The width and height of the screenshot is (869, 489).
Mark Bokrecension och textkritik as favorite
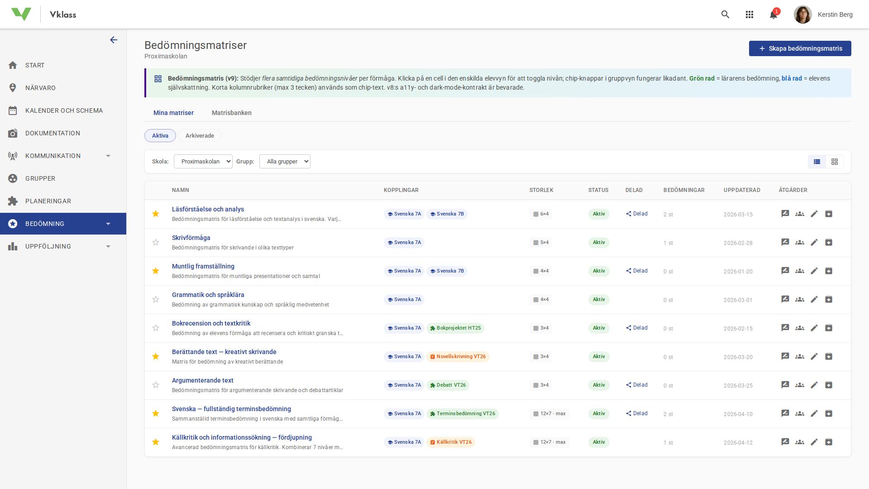156,328
